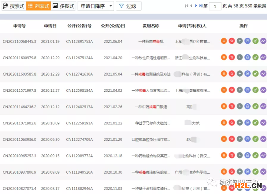Click purple trend icon for CN202010965252.3 row
This screenshot has width=267, height=194.
(263, 155)
